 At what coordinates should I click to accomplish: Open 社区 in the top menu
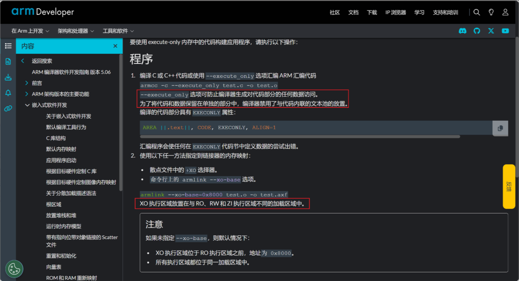335,13
